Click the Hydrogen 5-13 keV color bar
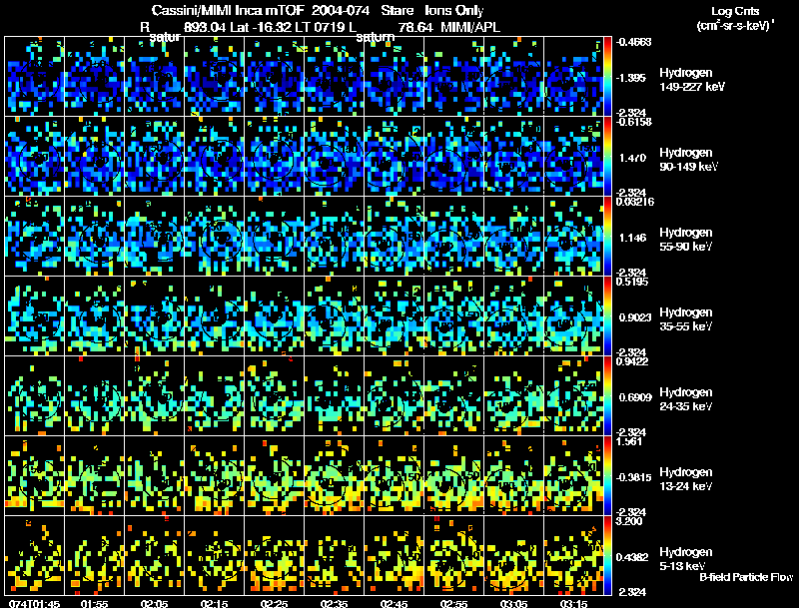 pos(607,555)
